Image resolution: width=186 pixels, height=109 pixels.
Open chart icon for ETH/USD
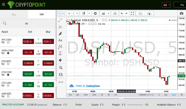pos(3,75)
